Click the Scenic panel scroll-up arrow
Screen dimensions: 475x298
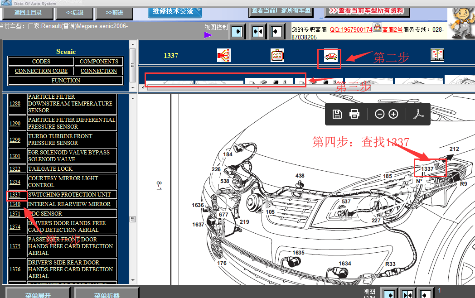[132, 44]
